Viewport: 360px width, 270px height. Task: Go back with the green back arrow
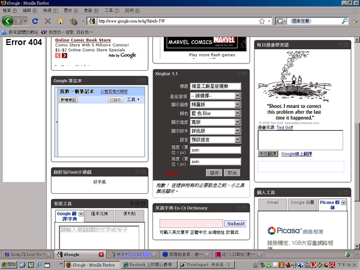tap(7, 21)
